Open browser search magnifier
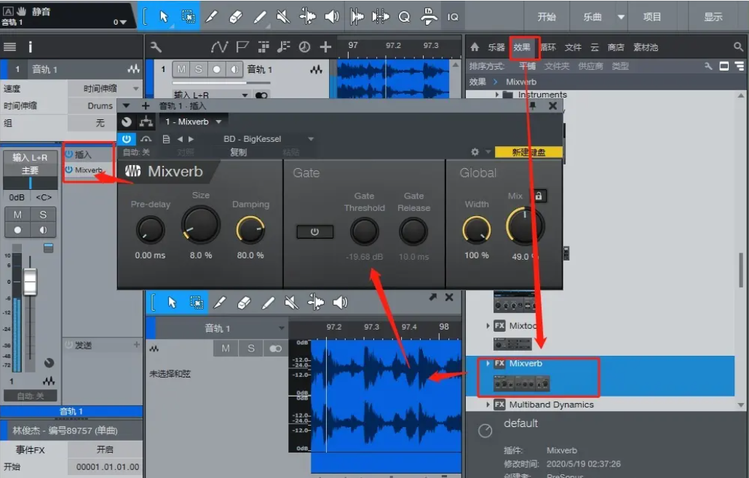Screen dimensions: 749x478 [x=738, y=47]
